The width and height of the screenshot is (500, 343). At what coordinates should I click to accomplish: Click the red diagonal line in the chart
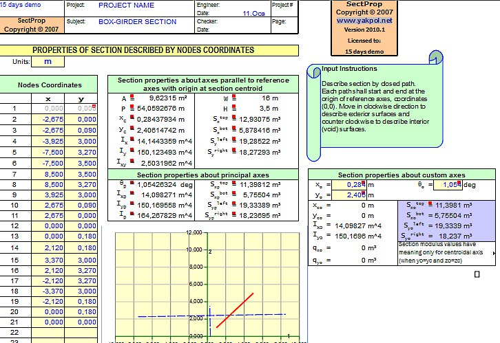pos(235,310)
